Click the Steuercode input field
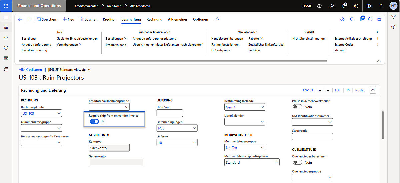 coord(312,137)
